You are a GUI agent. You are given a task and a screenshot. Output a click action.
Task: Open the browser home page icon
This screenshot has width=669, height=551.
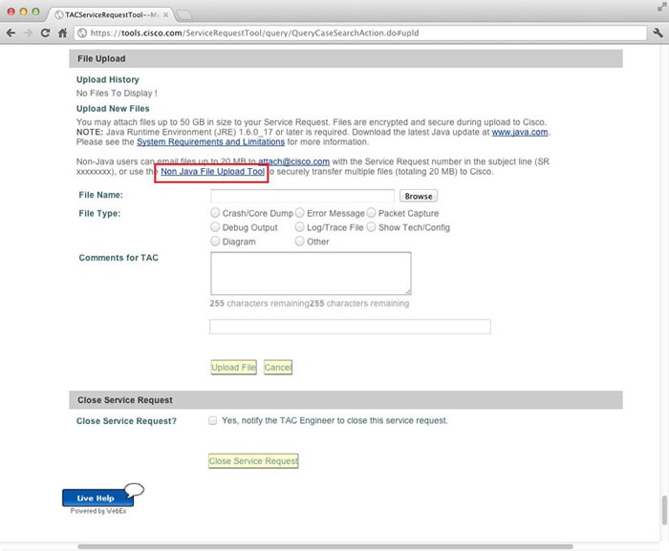(62, 32)
